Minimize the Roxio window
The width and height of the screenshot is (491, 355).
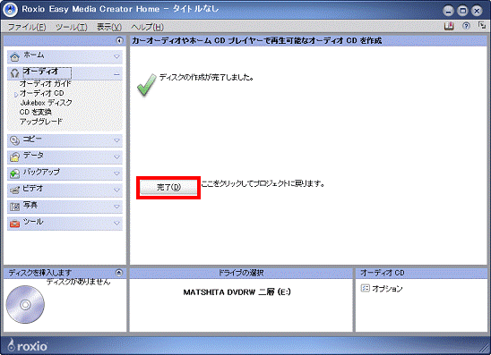(x=448, y=12)
